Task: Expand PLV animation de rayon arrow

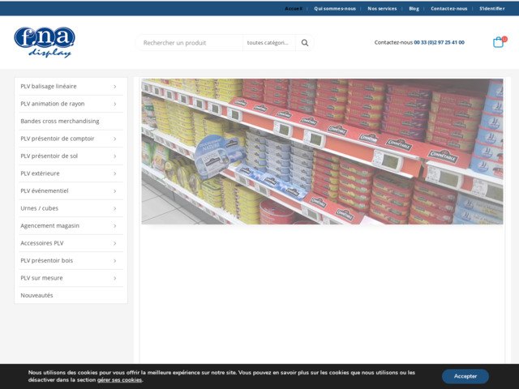Action: (114, 104)
